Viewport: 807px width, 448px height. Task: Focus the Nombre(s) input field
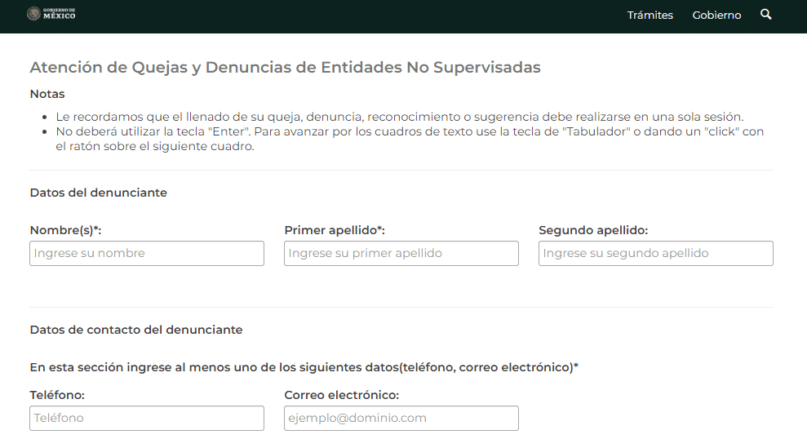pos(147,253)
